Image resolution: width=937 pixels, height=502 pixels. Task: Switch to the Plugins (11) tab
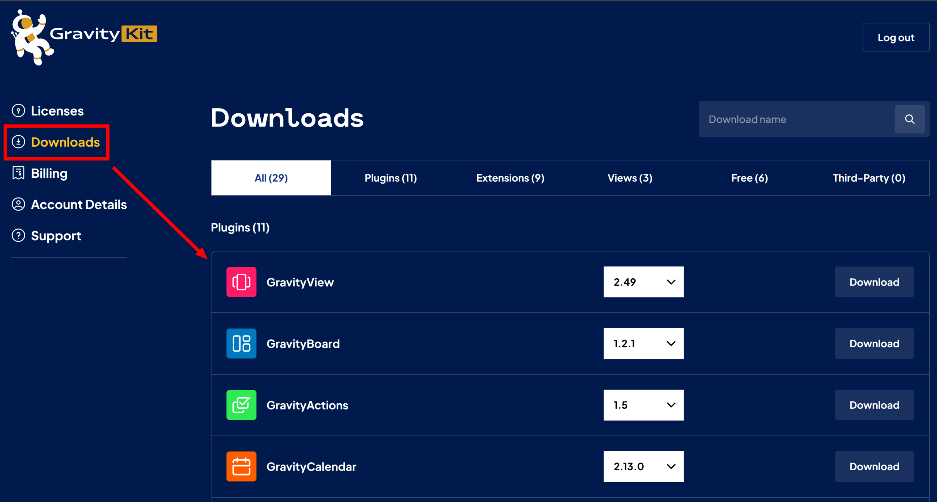tap(391, 178)
